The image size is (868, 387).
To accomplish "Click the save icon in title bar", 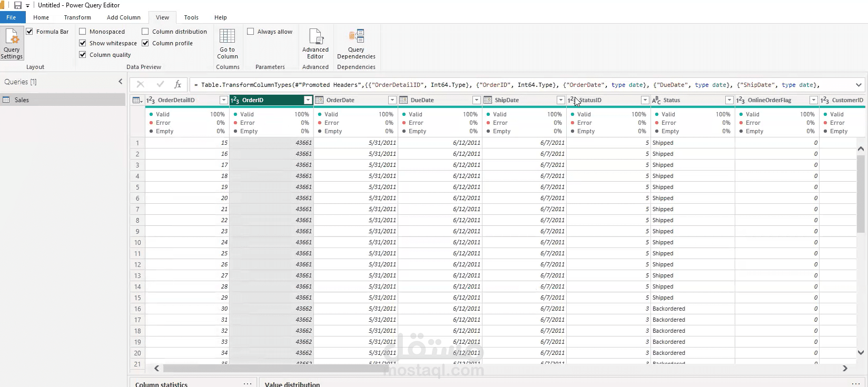I will [x=18, y=5].
